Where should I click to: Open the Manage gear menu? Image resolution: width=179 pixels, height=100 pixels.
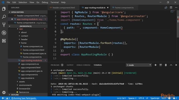click(x=4, y=92)
